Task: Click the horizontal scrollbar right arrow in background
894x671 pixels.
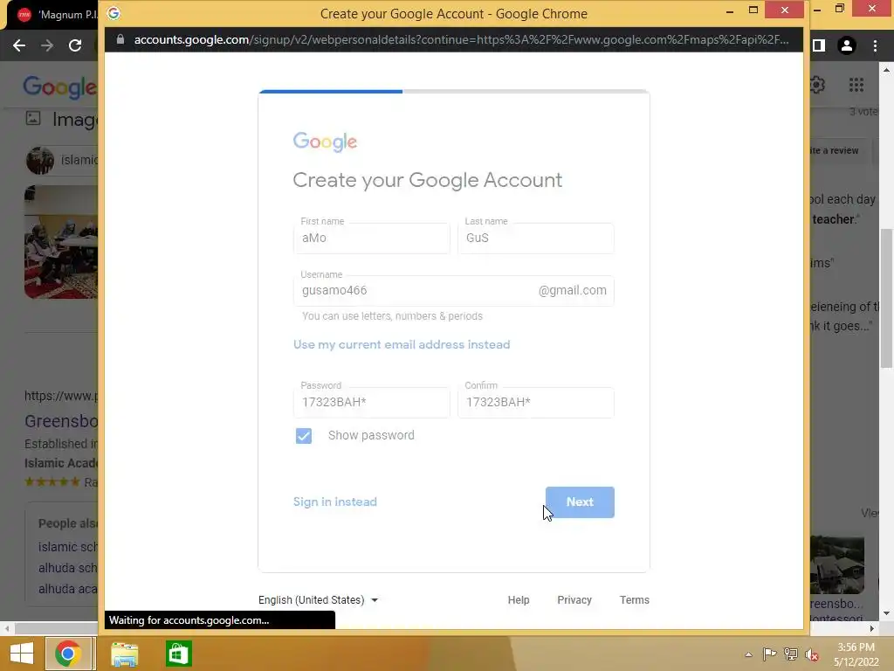Action: [x=872, y=628]
